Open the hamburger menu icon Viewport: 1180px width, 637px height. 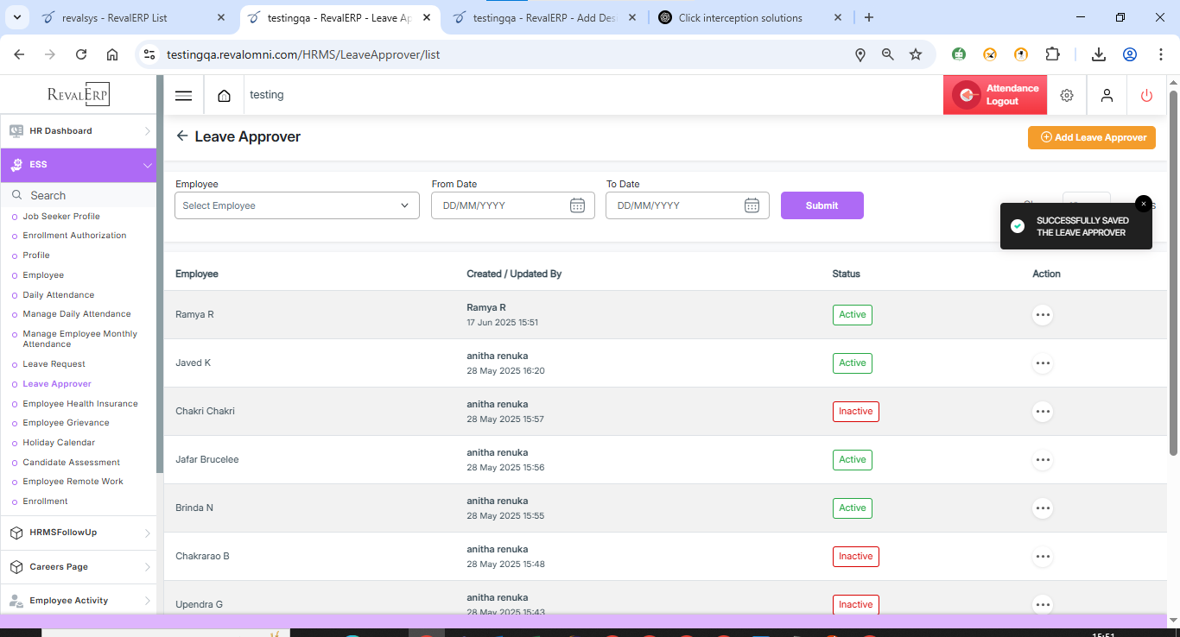tap(183, 96)
